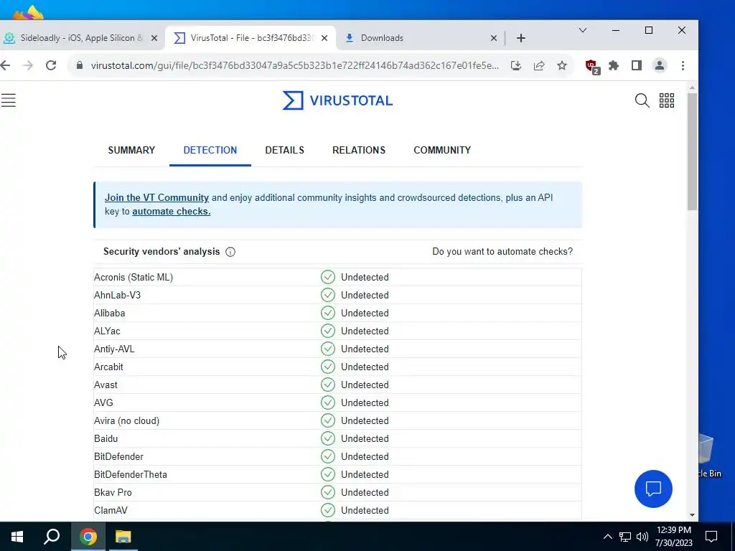Close the Sideloadly tab

(154, 38)
